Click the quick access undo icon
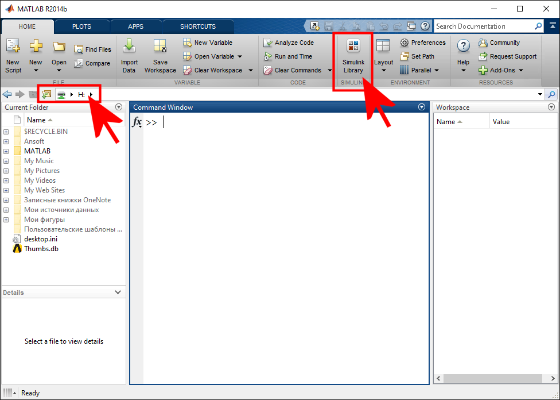 pyautogui.click(x=384, y=26)
